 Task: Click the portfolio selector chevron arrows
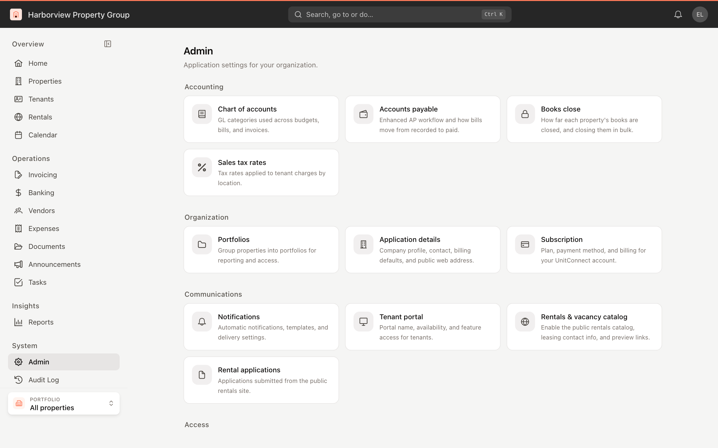click(111, 404)
